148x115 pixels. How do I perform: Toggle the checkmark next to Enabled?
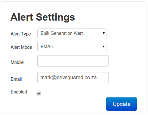(39, 93)
